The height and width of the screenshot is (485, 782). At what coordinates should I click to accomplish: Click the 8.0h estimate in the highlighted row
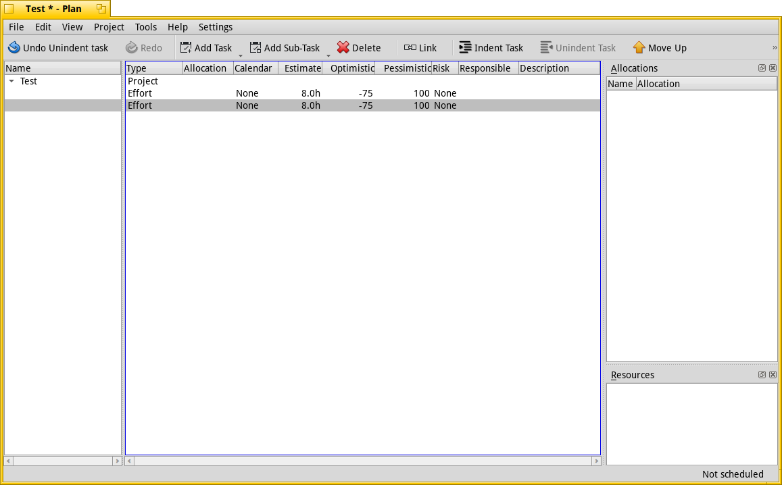(311, 105)
